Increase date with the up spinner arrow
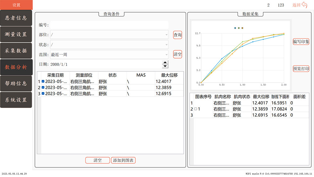 click(165, 63)
